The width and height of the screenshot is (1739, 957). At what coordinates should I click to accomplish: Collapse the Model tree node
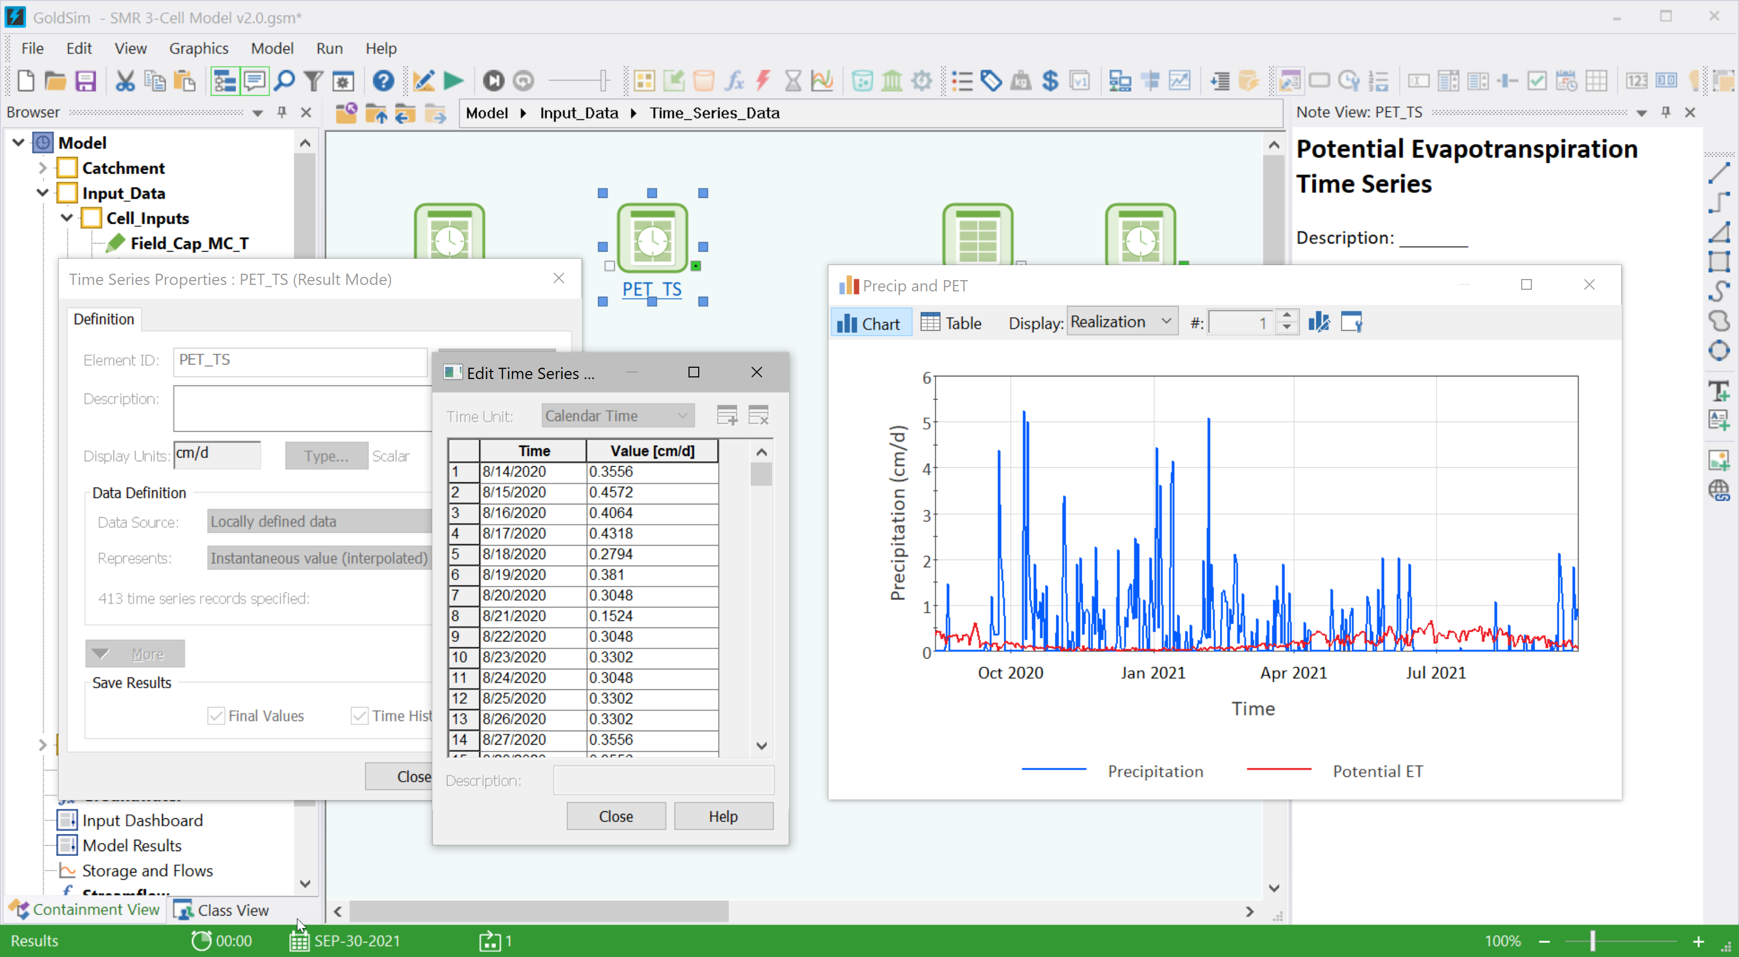click(x=19, y=142)
